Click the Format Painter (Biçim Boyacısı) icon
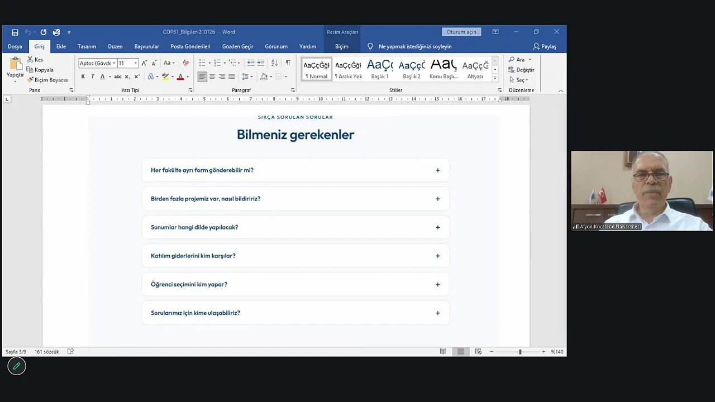The width and height of the screenshot is (715, 402). coord(30,80)
